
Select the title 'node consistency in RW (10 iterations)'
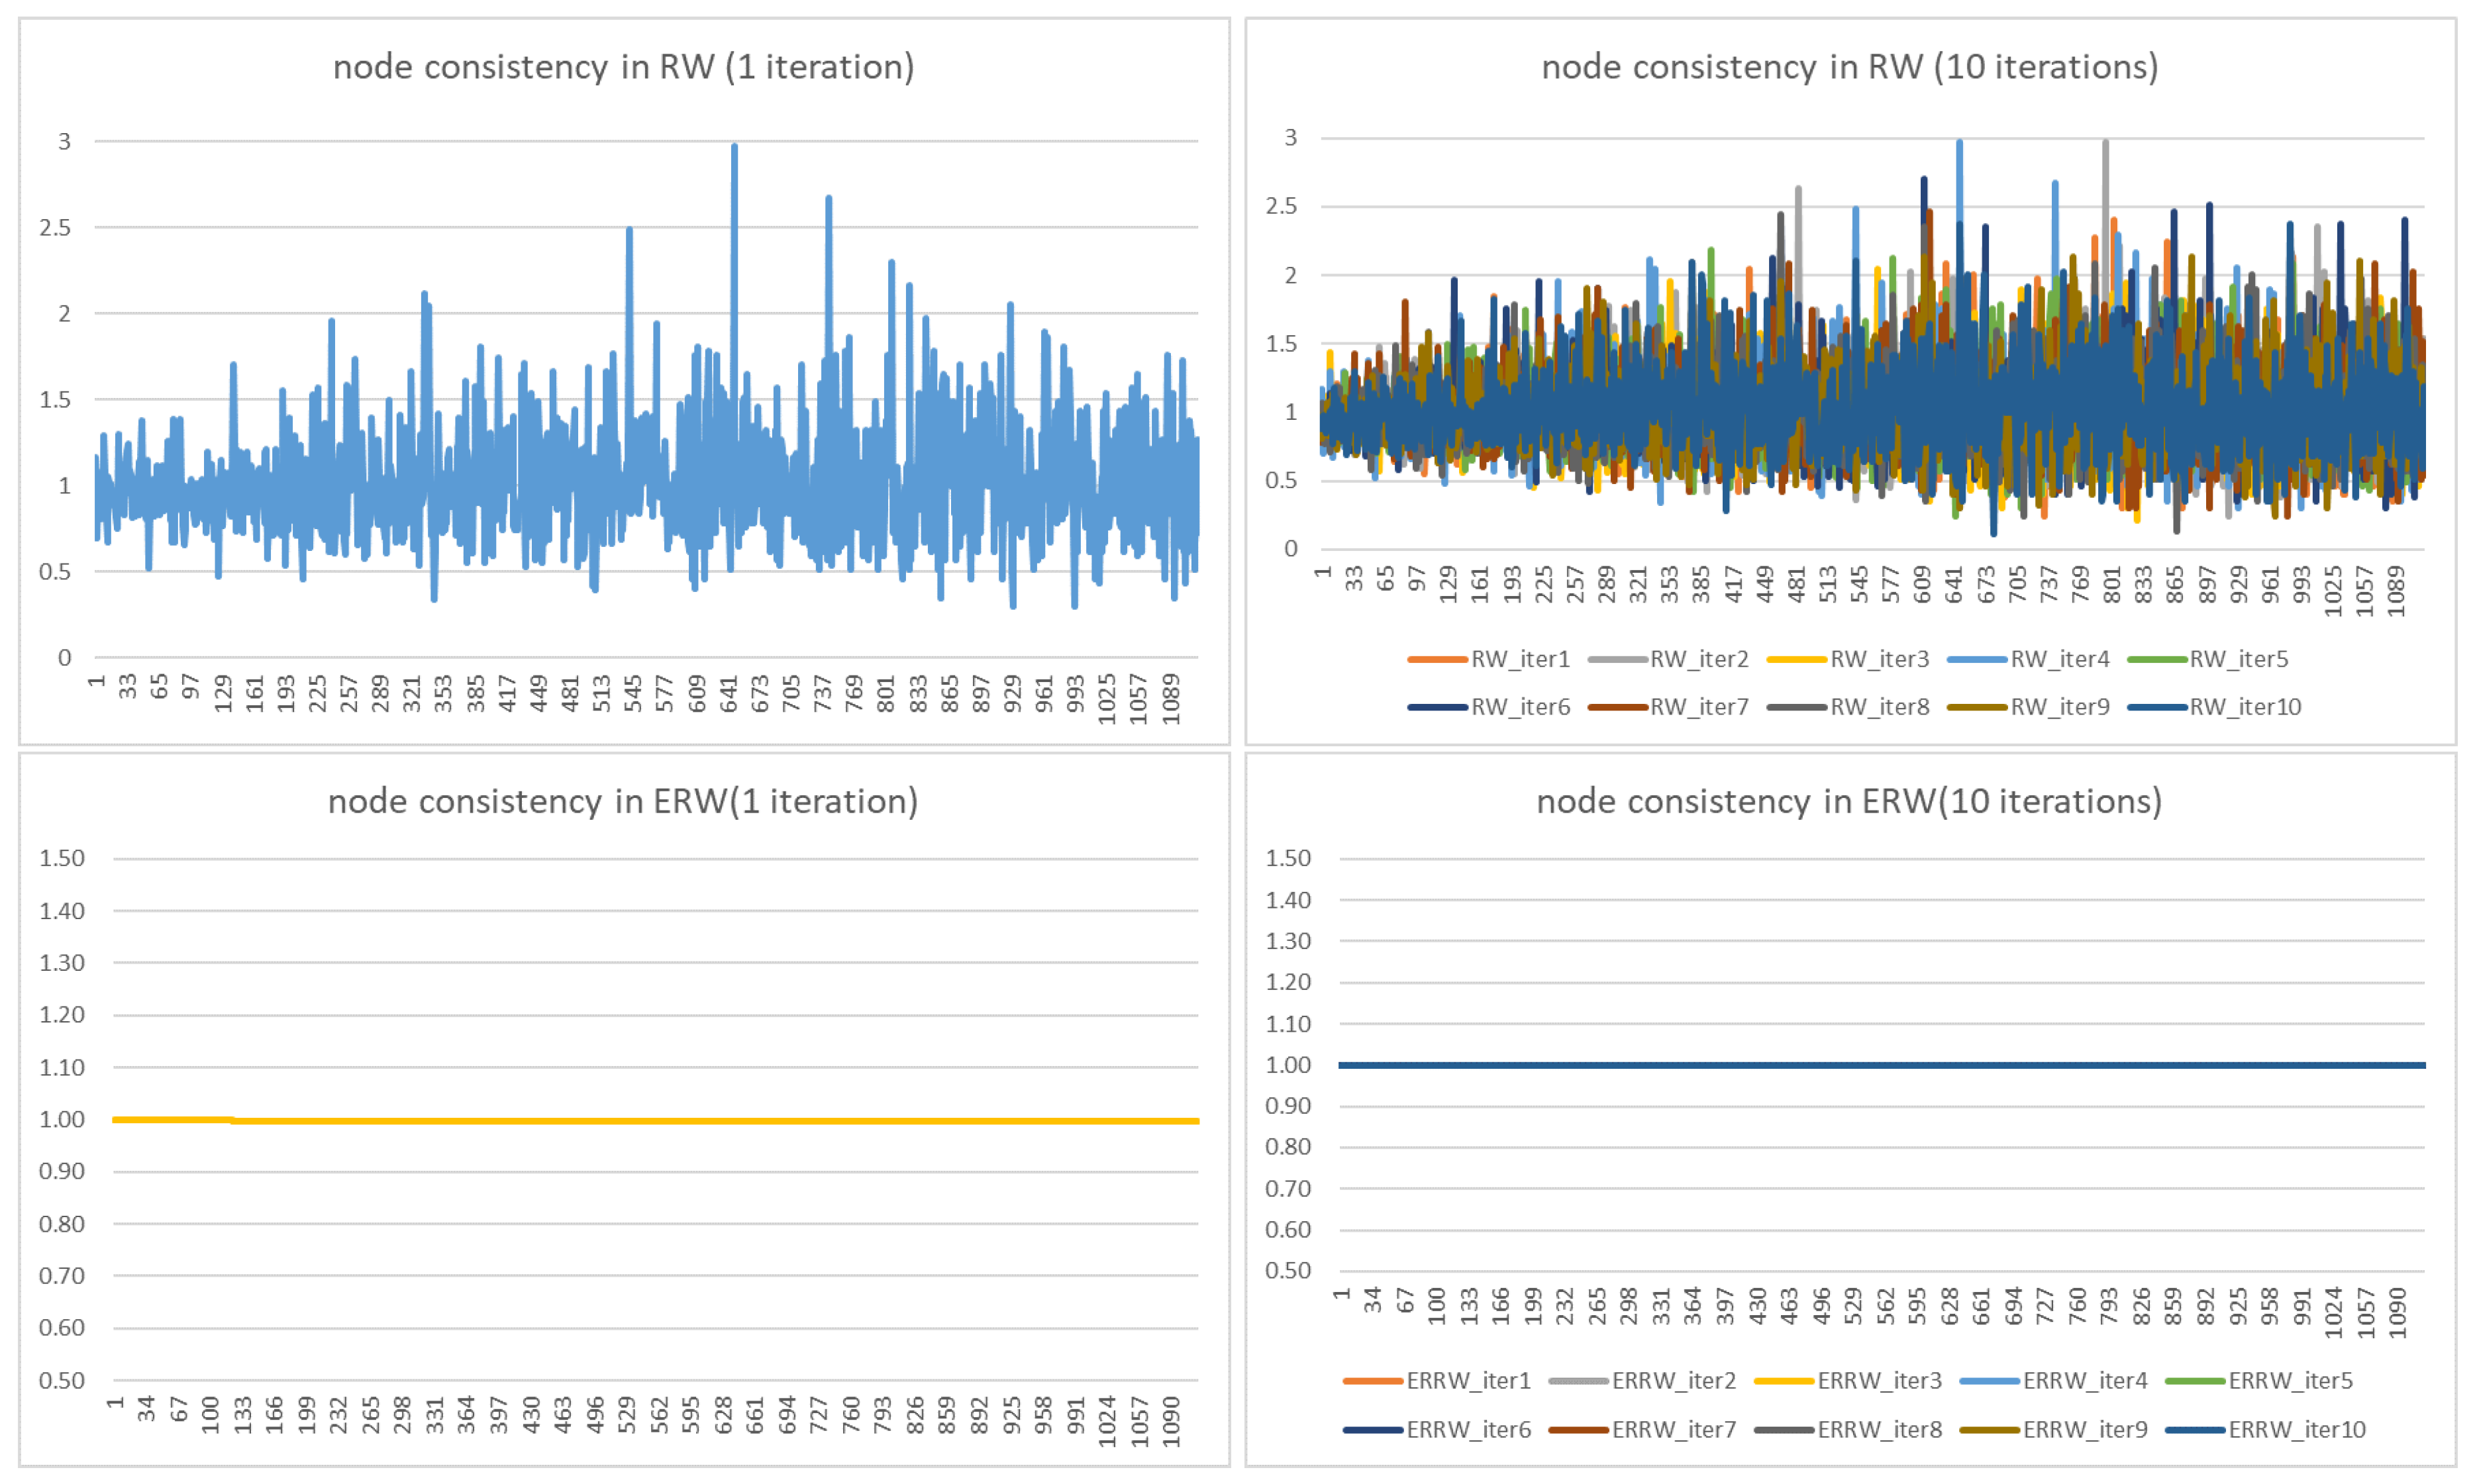coord(1849,67)
